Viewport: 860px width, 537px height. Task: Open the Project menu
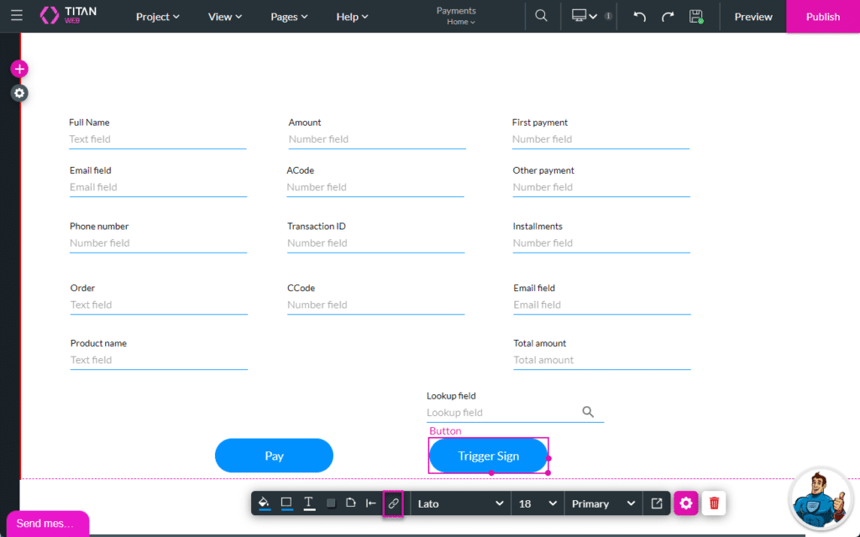pyautogui.click(x=158, y=17)
